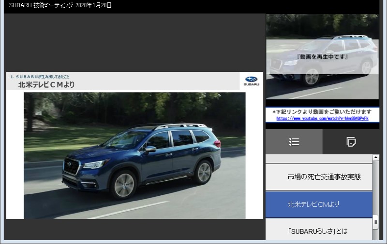Screen dimensions: 387x244
Task: Open the YouTube watch link
Action: click(322, 119)
